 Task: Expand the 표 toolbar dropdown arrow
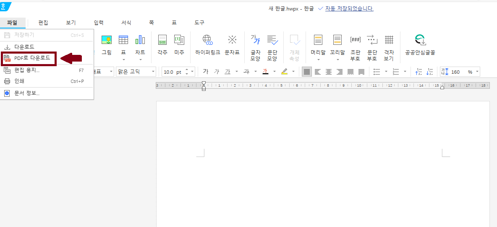(x=123, y=59)
